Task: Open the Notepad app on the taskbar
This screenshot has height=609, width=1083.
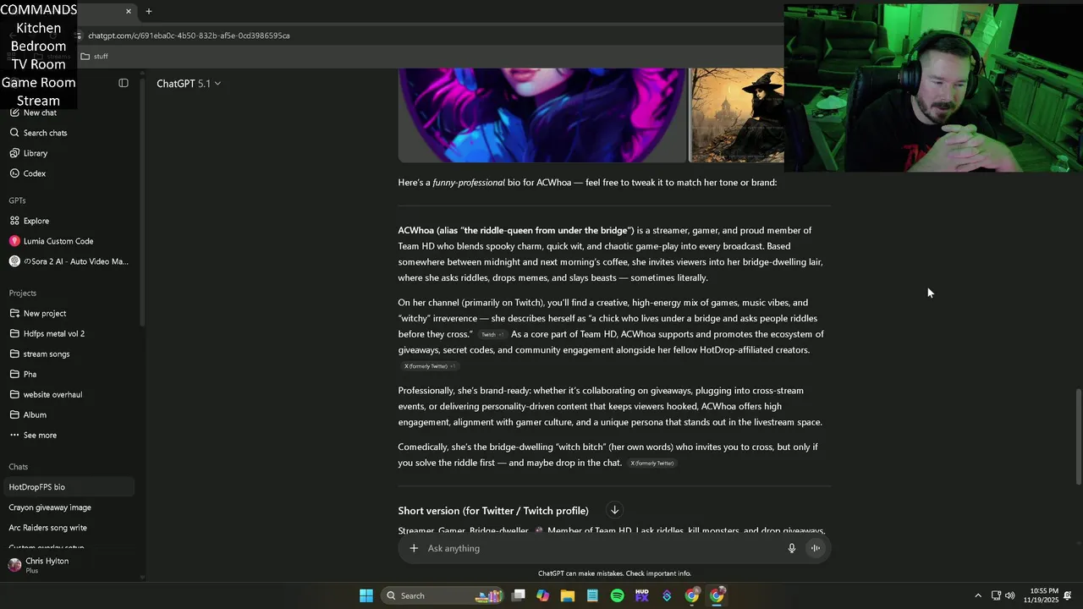Action: coord(592,595)
